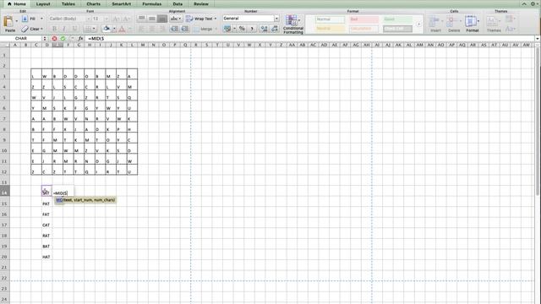This screenshot has height=304, width=541.
Task: Open the Review tab
Action: [x=201, y=3]
